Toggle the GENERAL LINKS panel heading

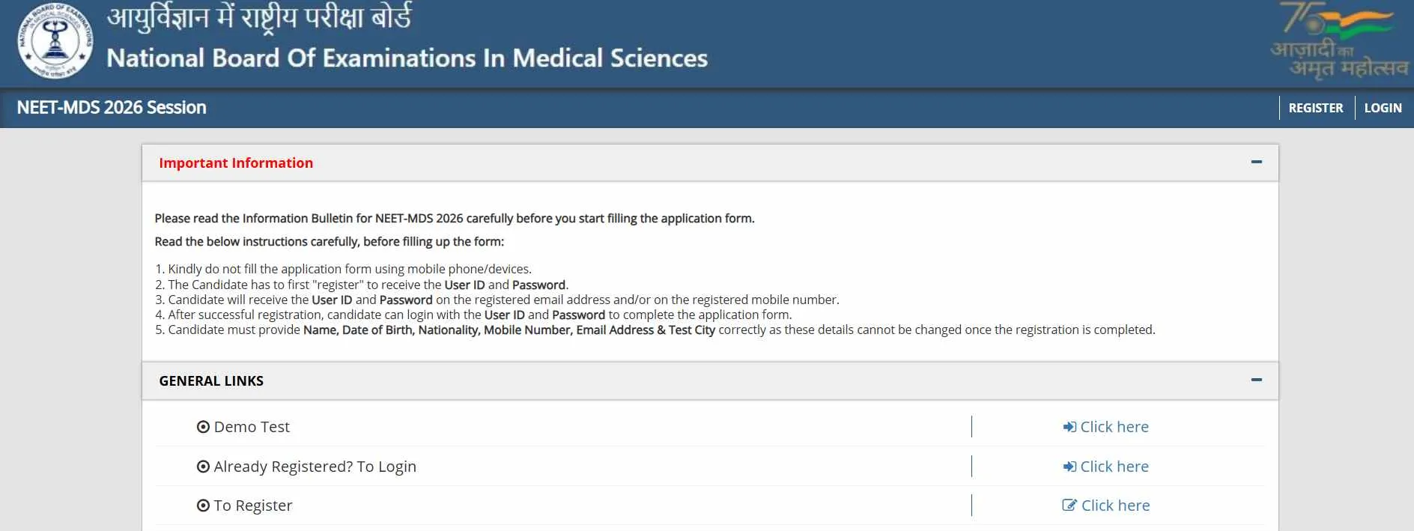point(211,381)
